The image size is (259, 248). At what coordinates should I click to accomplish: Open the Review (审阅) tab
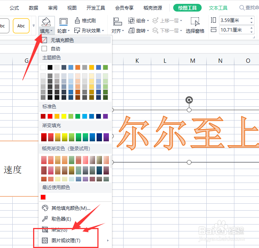pyautogui.click(x=53, y=8)
